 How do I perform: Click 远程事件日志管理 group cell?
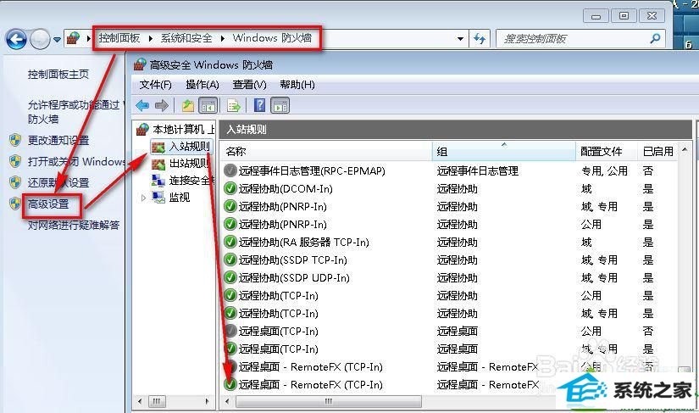pos(478,170)
